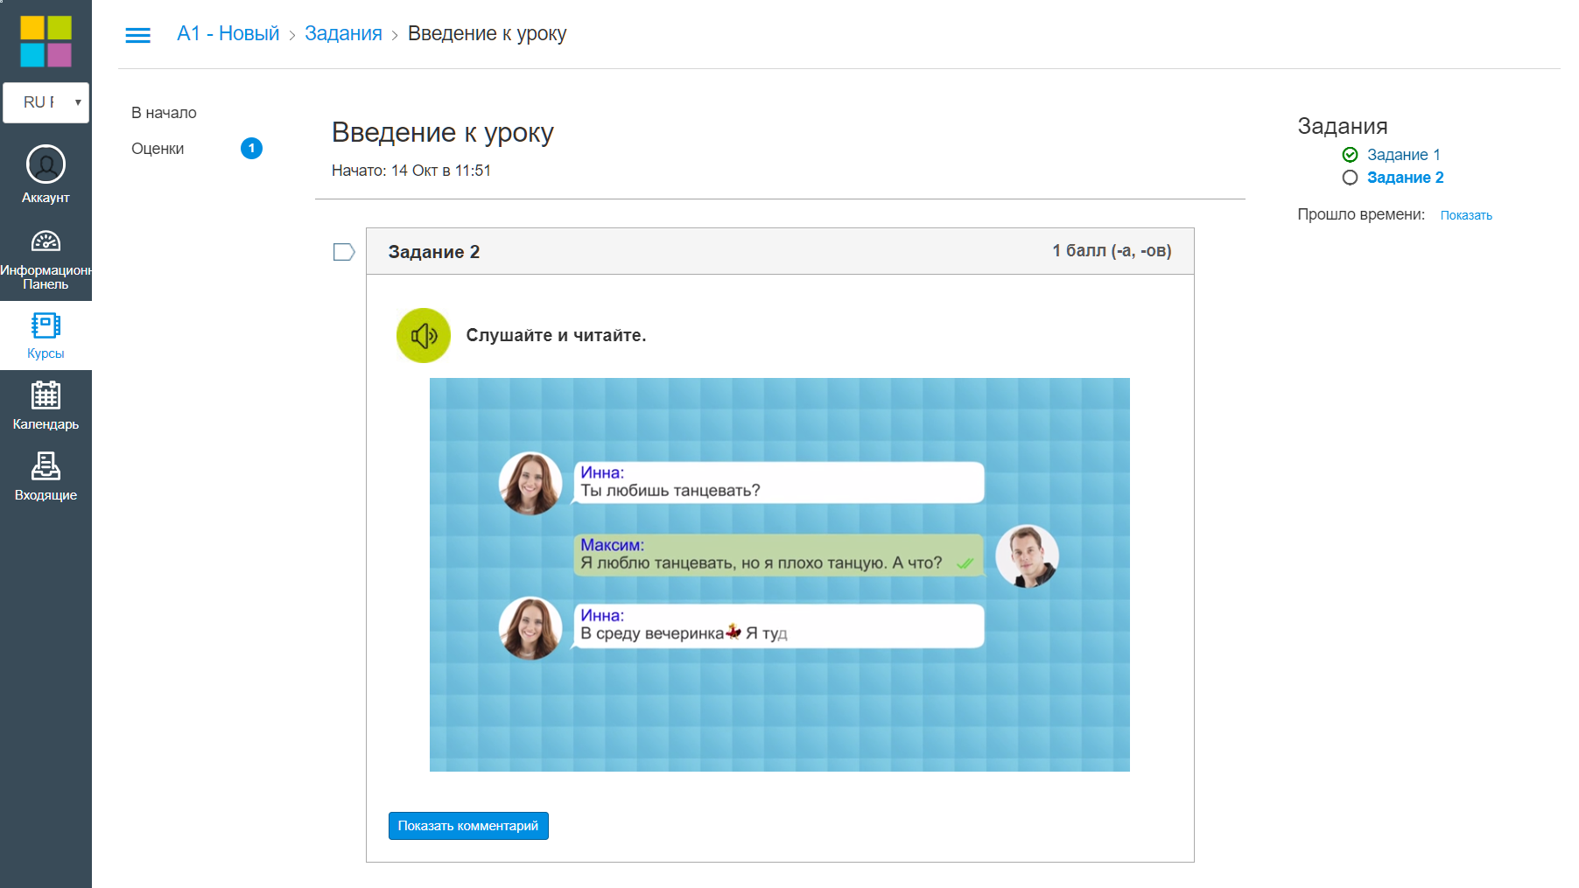Click the colorful squares logo
The height and width of the screenshot is (888, 1579).
[46, 41]
